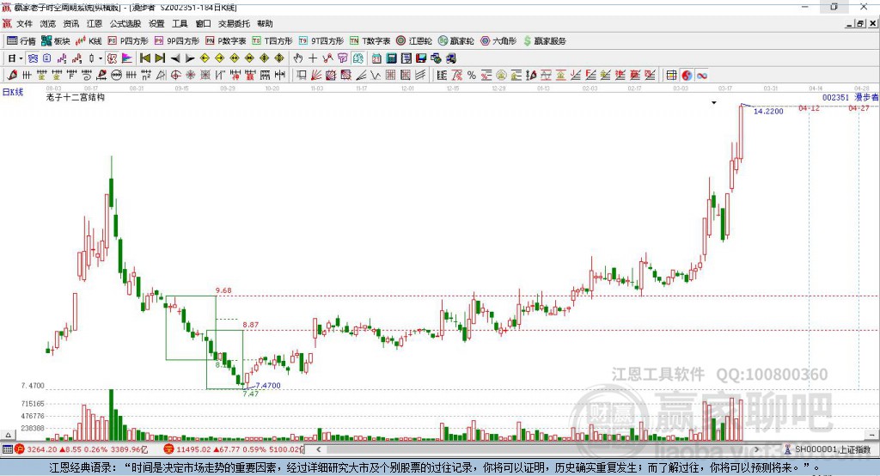Jump to last bar icon
This screenshot has height=476, width=880.
[x=160, y=58]
